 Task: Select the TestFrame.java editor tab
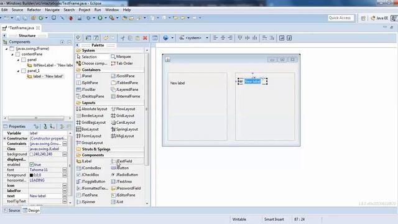[21, 28]
